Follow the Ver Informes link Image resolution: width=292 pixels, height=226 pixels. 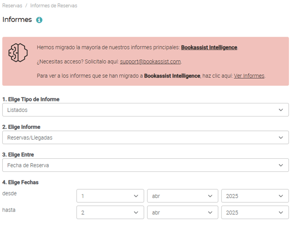click(249, 76)
